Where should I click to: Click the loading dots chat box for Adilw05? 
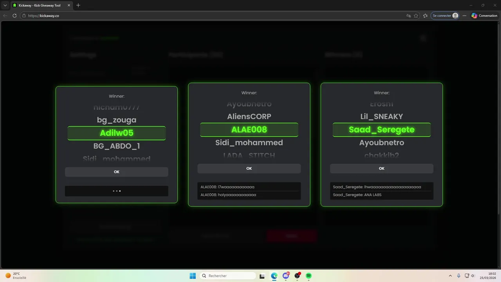tap(117, 191)
